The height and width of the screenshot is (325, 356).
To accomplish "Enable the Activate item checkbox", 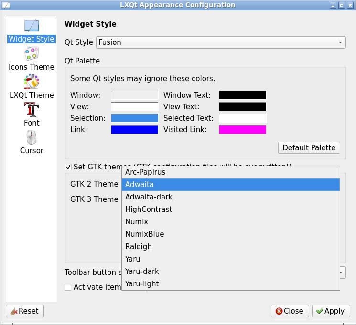I will tap(68, 287).
